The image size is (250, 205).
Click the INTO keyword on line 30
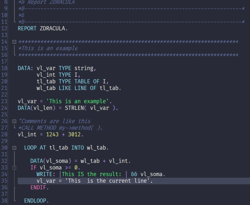[x=77, y=147]
